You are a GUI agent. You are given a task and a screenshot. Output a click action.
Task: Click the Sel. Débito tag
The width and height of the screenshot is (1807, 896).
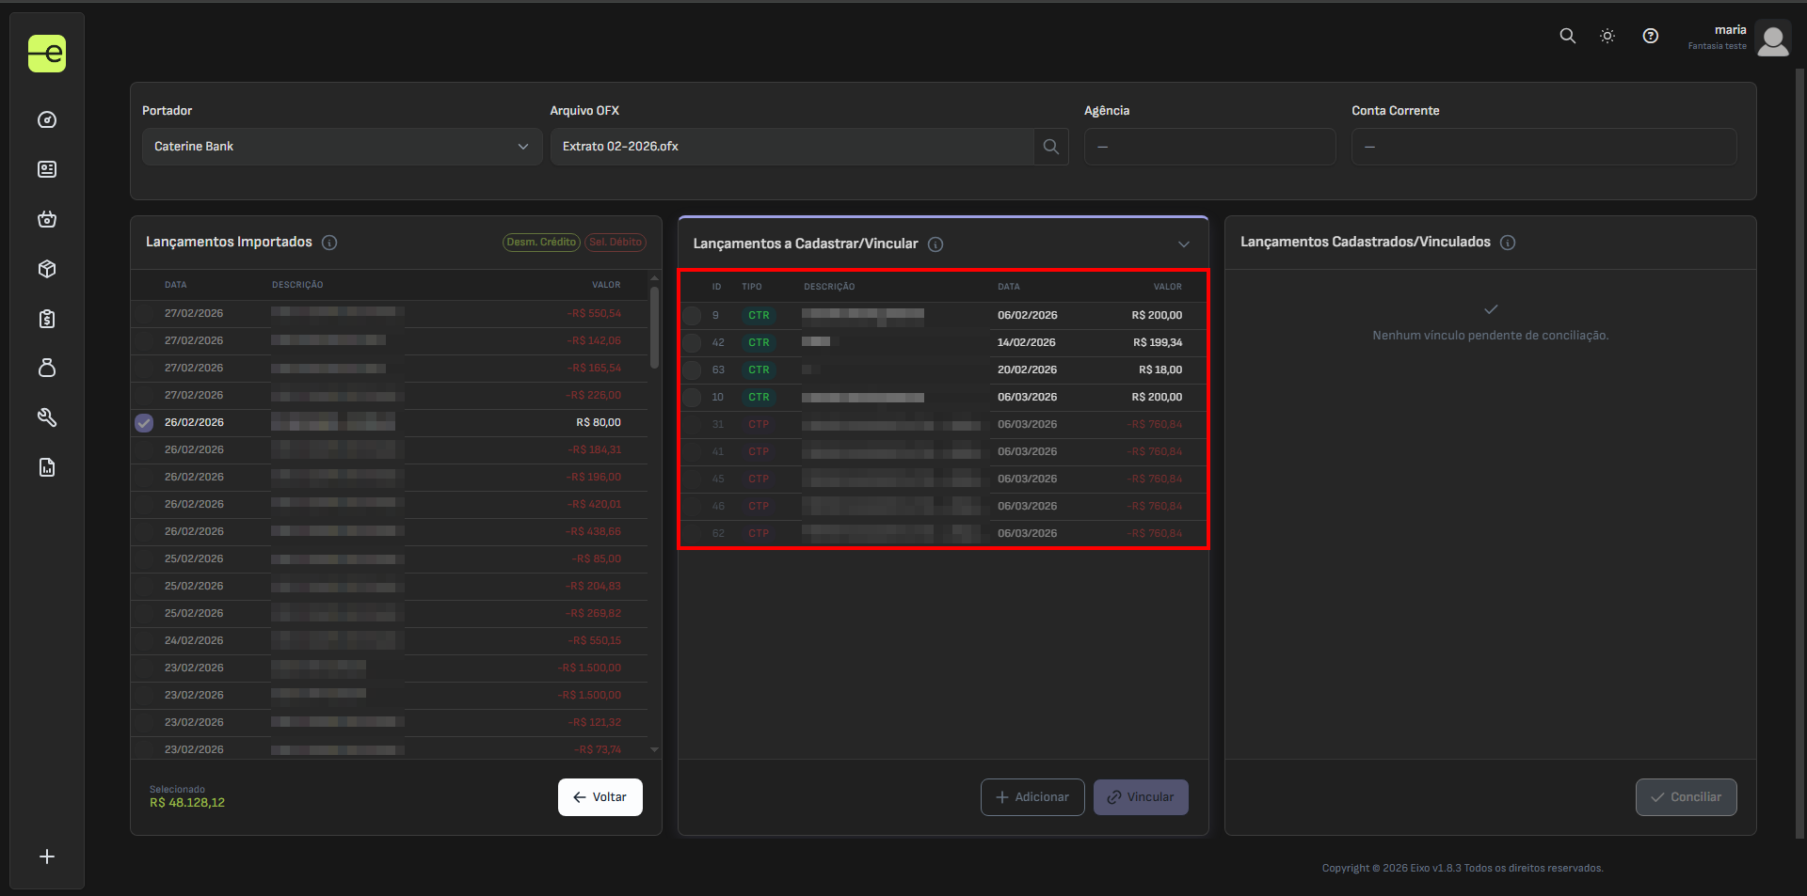tap(616, 243)
